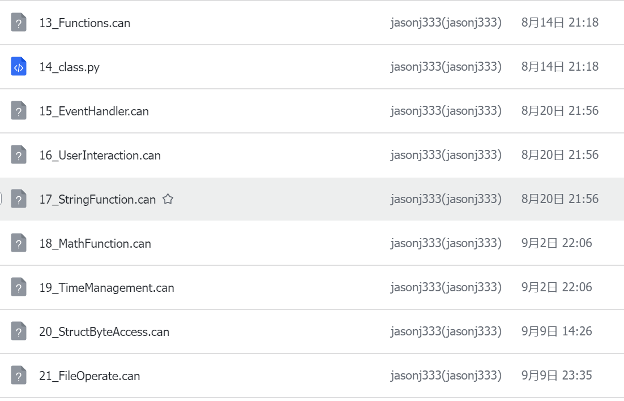Click the file icon beside 15_EventHandler.can

tap(19, 111)
